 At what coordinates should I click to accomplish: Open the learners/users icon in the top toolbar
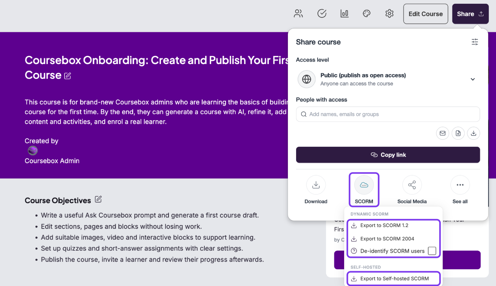298,14
